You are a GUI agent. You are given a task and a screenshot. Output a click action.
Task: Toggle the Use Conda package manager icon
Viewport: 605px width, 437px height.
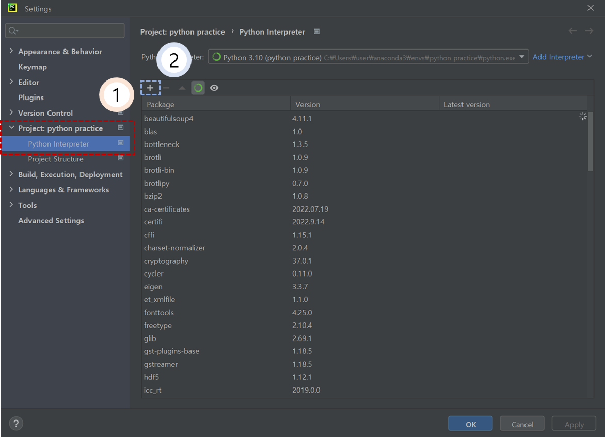pyautogui.click(x=198, y=88)
